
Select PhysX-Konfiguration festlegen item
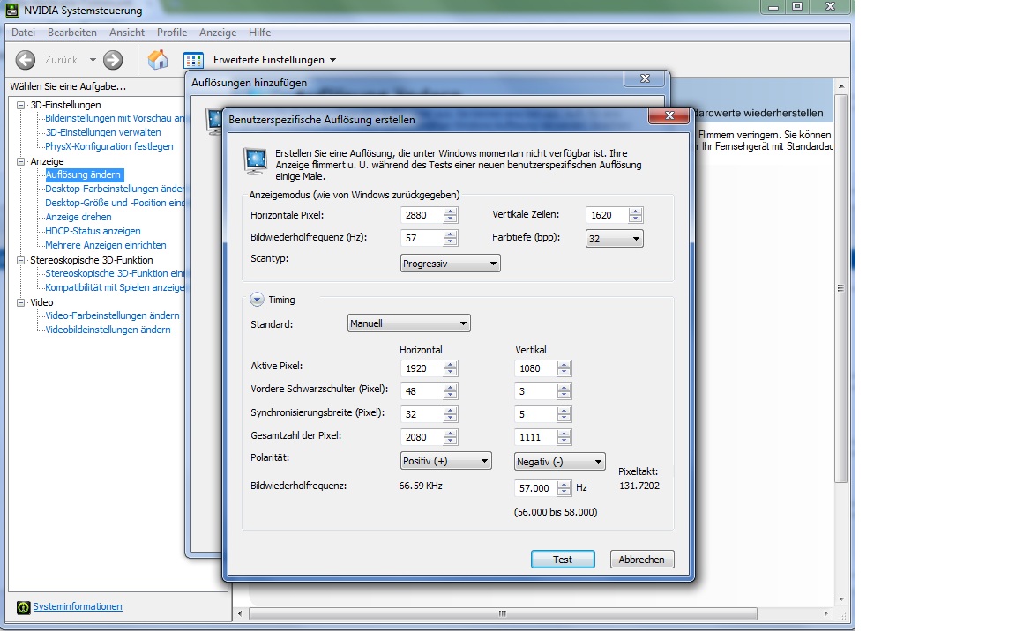coord(108,146)
